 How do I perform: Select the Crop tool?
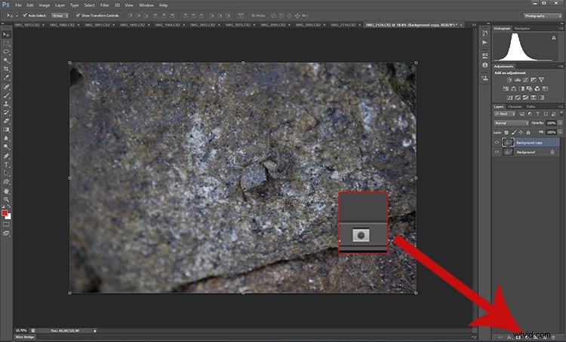tap(6, 69)
